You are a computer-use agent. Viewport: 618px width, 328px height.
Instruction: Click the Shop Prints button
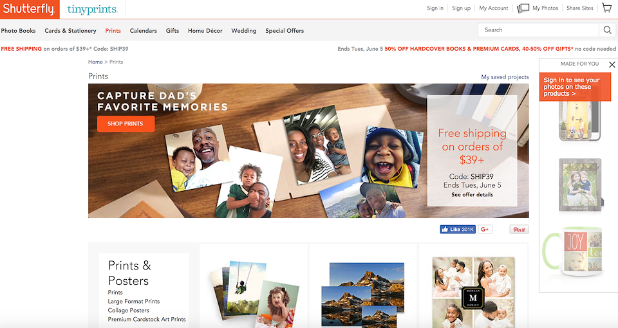[126, 123]
